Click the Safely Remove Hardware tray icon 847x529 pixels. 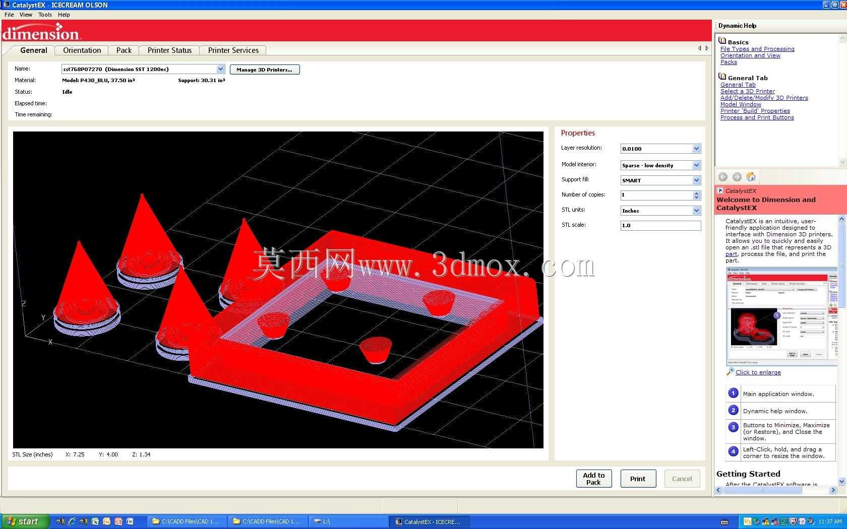click(757, 521)
